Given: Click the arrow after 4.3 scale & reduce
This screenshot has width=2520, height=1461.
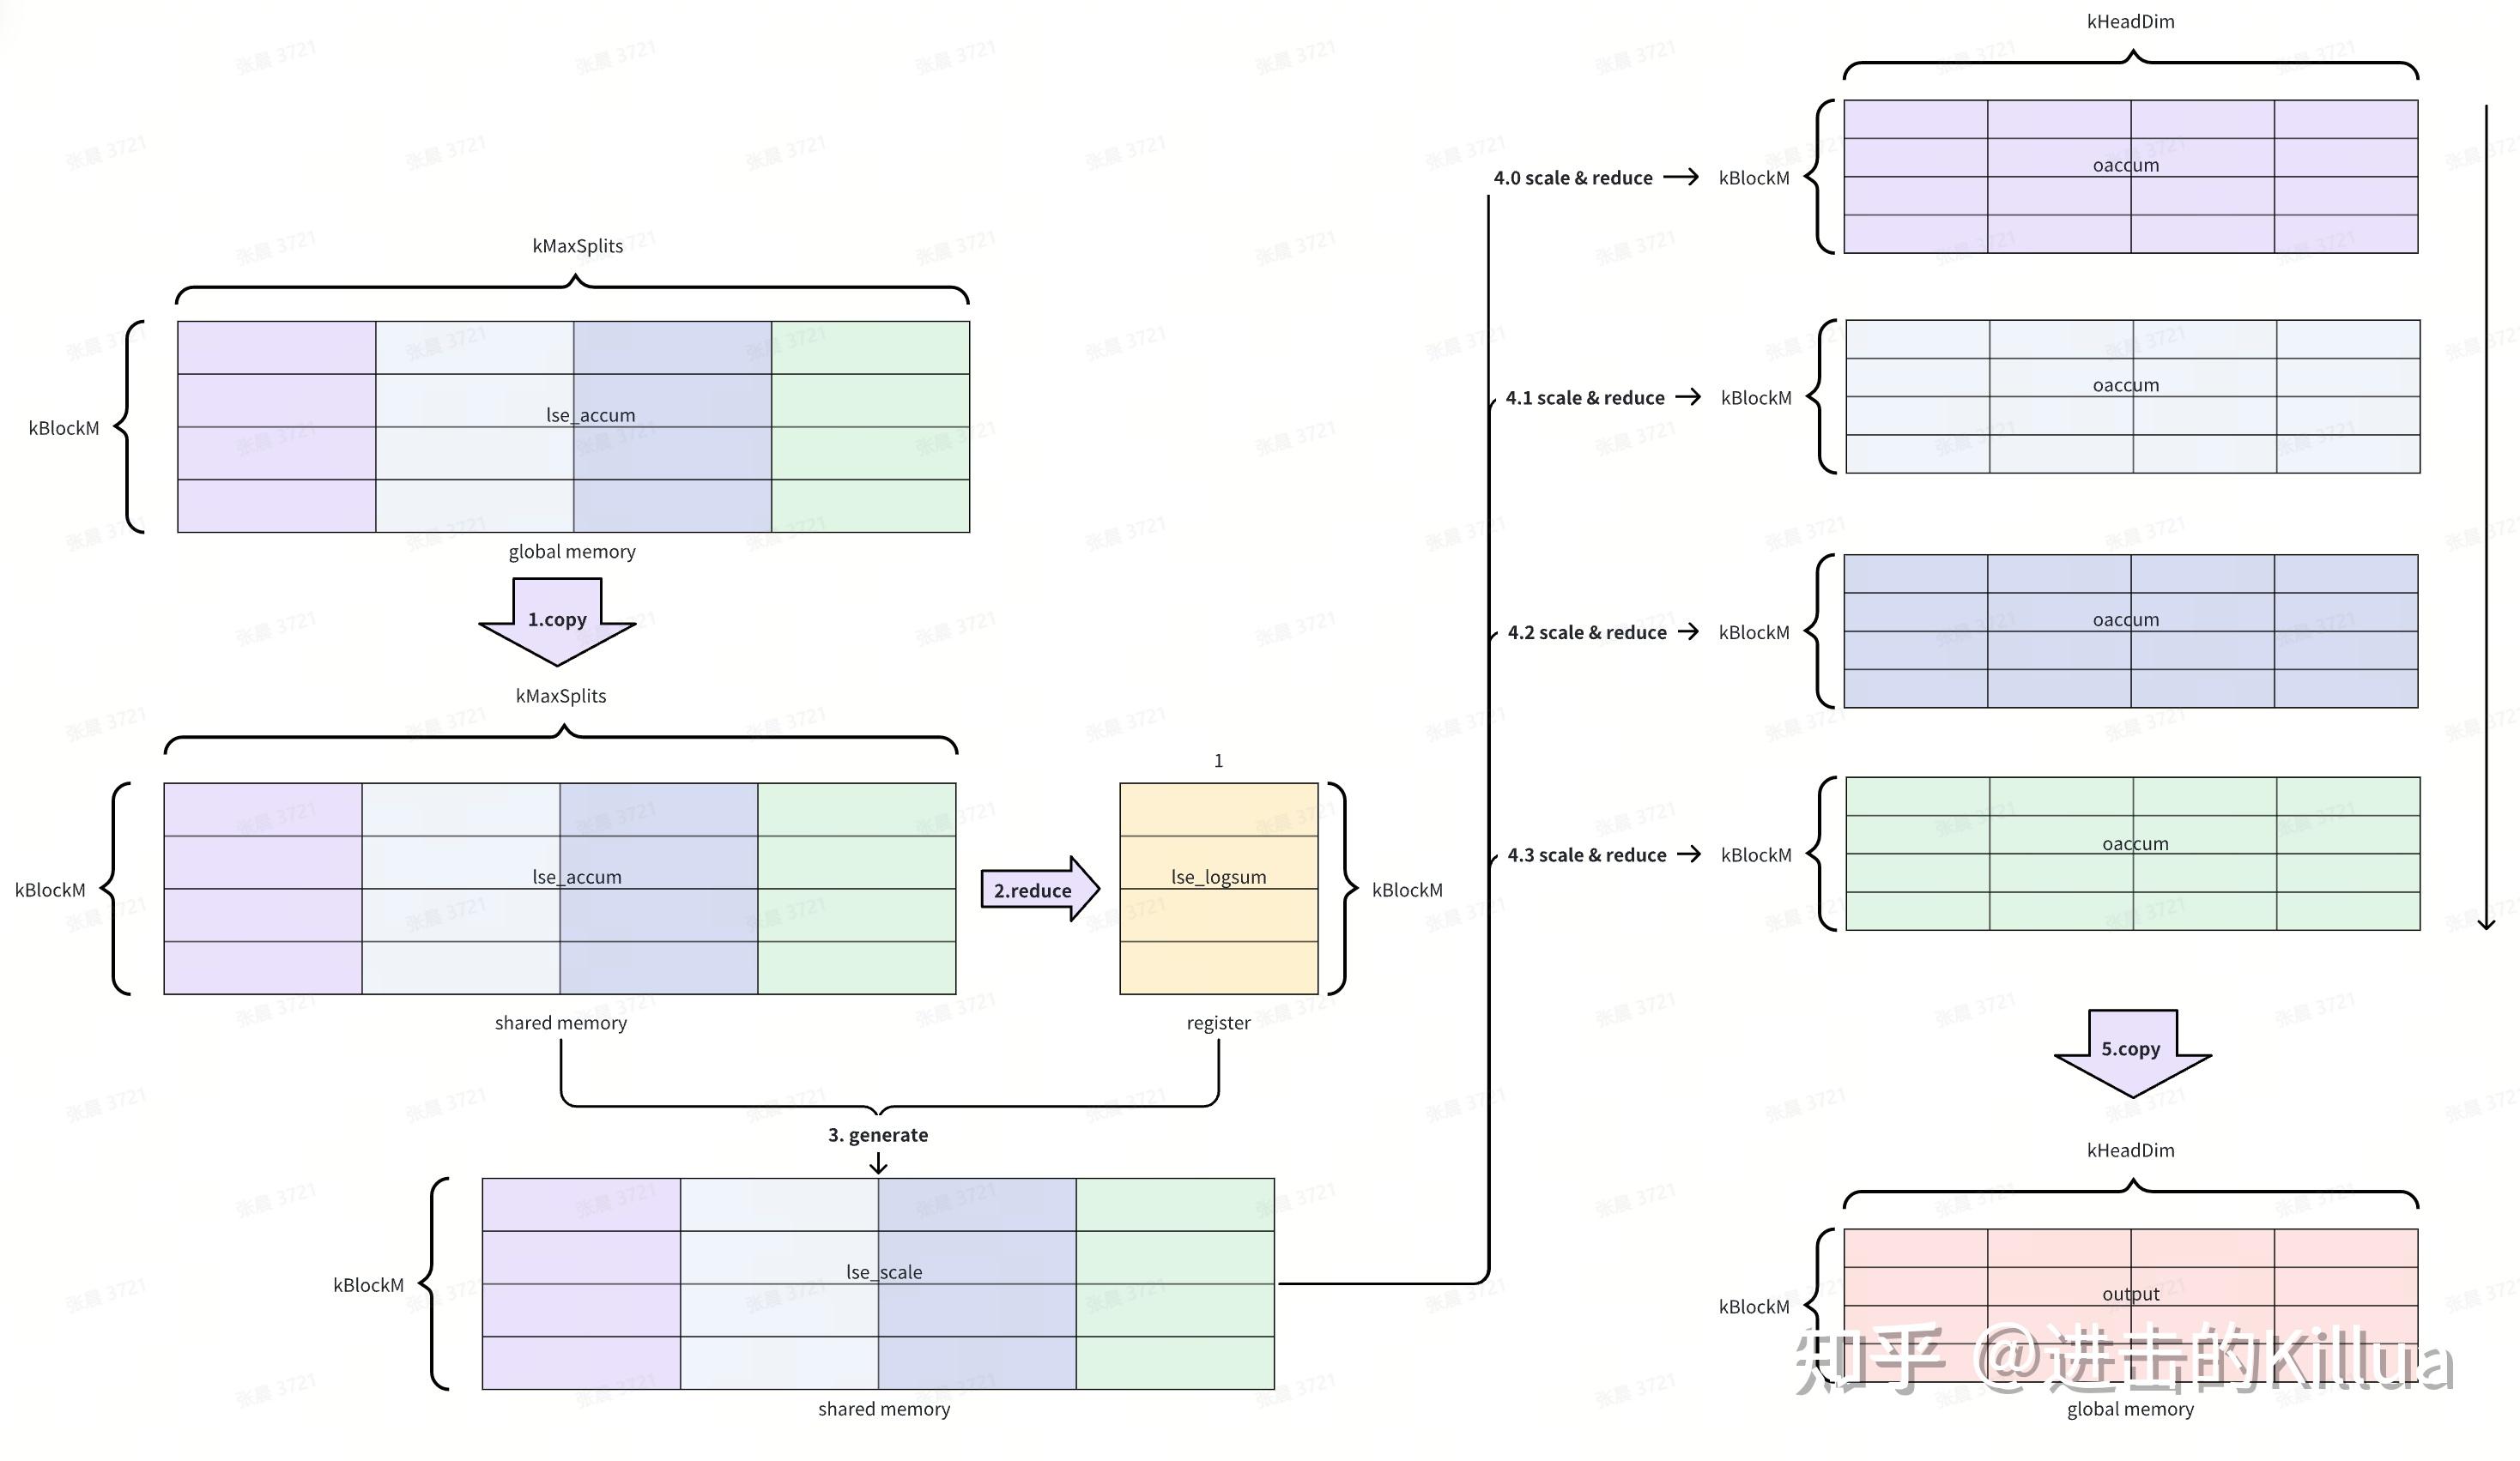Looking at the screenshot, I should (1688, 854).
